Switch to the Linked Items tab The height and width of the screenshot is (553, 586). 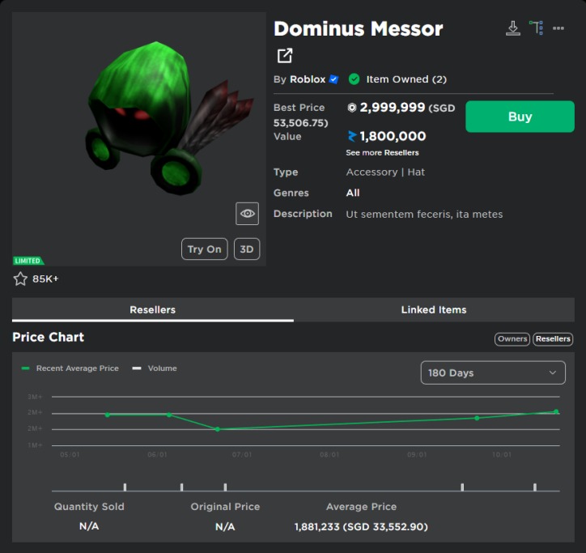(434, 309)
